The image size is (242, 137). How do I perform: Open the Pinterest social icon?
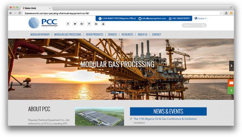click(89, 24)
